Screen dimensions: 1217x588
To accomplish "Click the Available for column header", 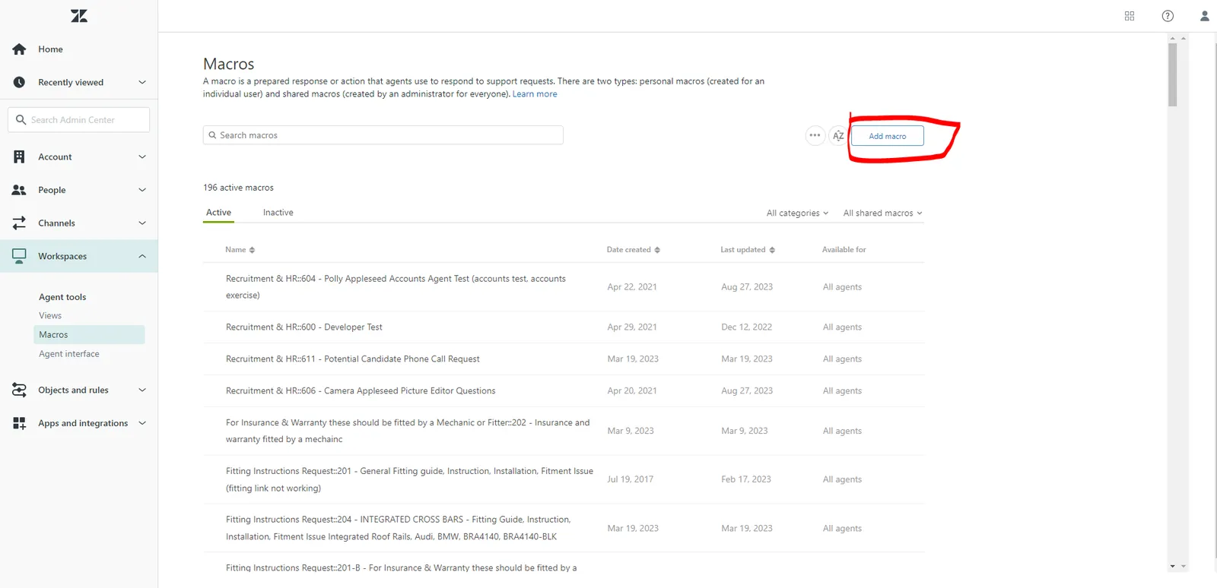I will 844,250.
